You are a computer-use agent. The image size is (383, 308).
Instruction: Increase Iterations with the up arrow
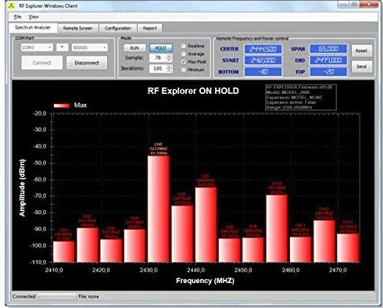coord(170,66)
